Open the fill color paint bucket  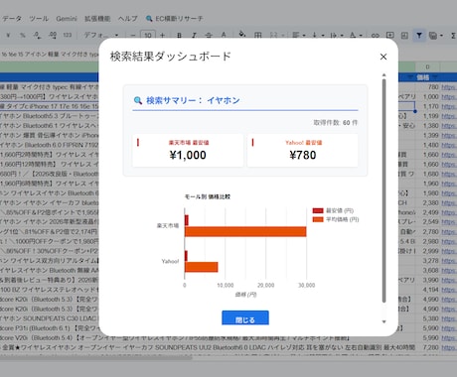pyautogui.click(x=242, y=34)
